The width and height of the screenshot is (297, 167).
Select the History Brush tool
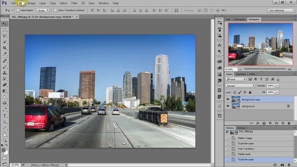coord(5,79)
